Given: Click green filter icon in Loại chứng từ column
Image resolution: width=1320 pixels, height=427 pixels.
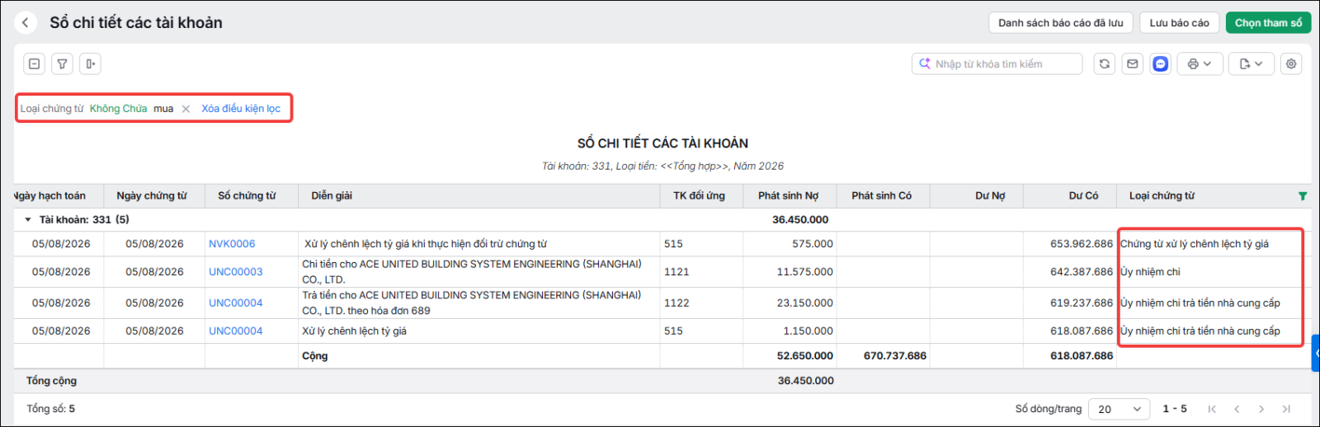Looking at the screenshot, I should 1303,196.
